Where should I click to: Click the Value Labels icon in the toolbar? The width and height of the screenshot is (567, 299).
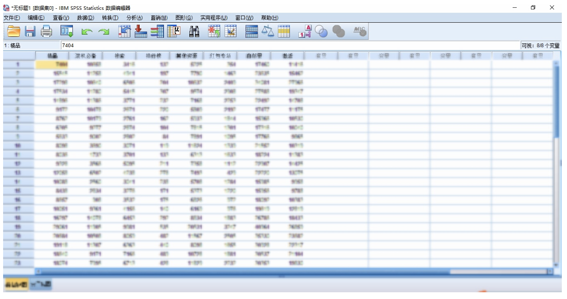[305, 32]
